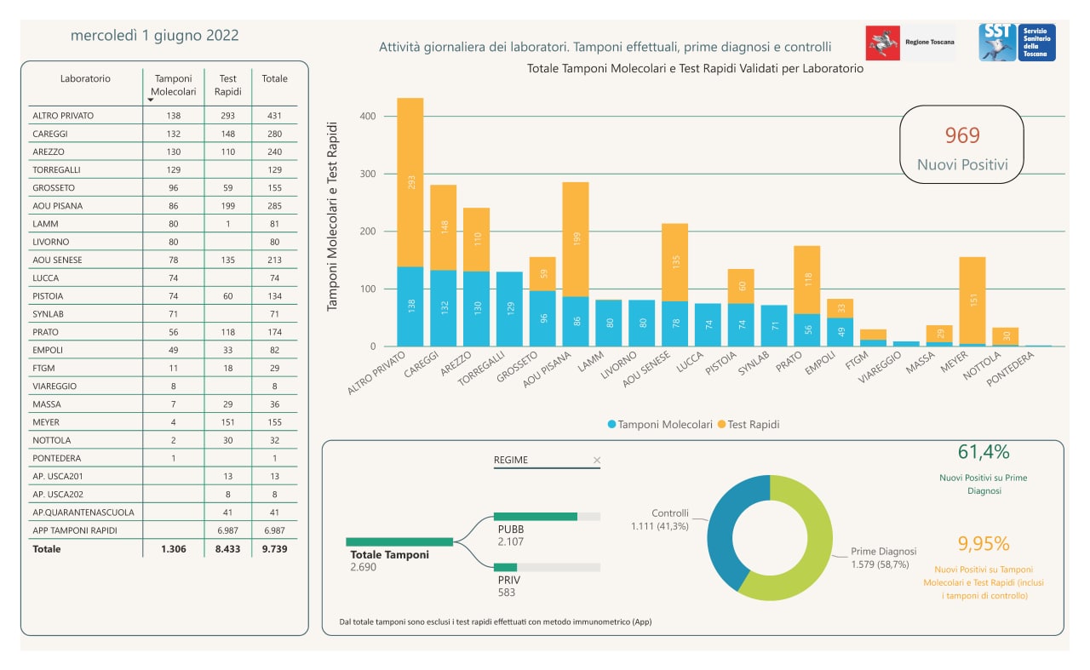1090x670 pixels.
Task: Clear the REGIME filter with X icon
Action: [597, 461]
